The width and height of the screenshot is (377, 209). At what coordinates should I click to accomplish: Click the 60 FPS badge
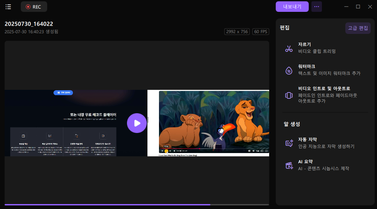(x=261, y=32)
